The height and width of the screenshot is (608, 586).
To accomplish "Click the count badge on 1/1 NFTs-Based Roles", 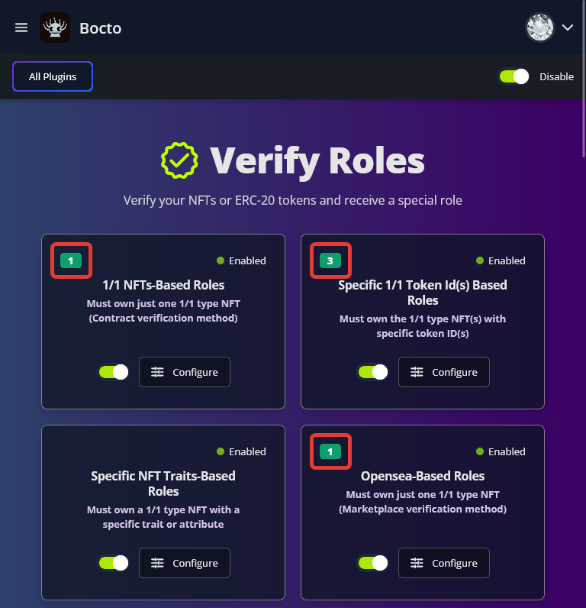I will click(x=71, y=260).
